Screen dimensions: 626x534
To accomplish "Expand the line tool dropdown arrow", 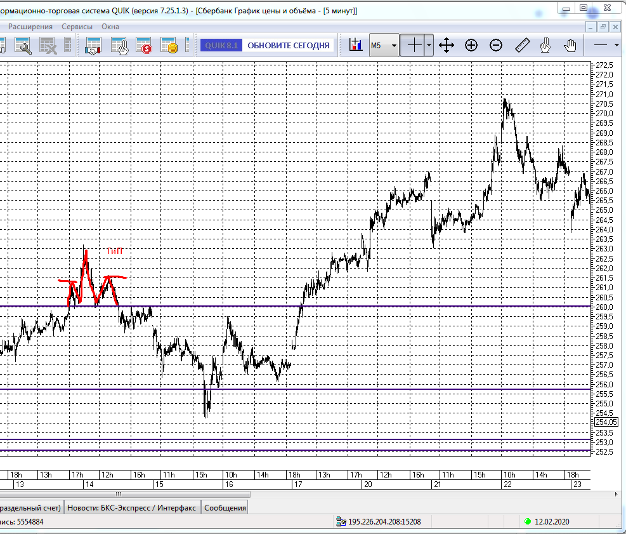I will pyautogui.click(x=617, y=45).
